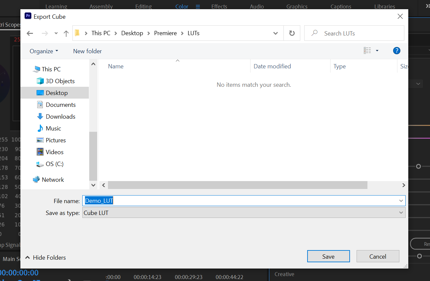Click the change view layout icon
The width and height of the screenshot is (430, 281).
tap(367, 51)
